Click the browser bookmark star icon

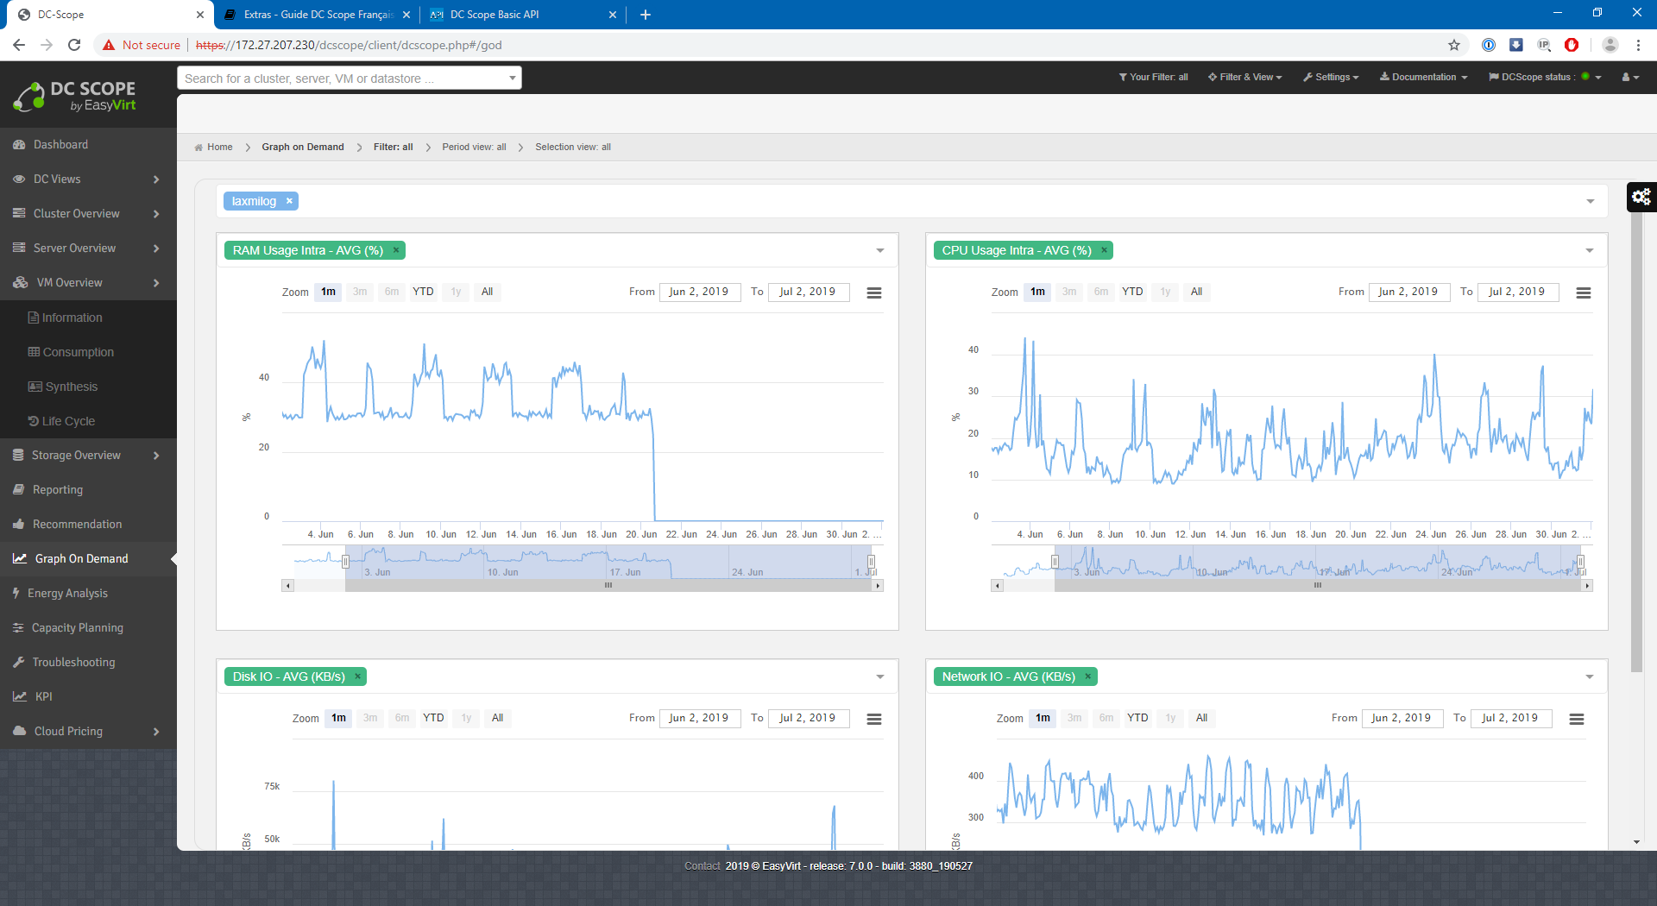(1454, 45)
